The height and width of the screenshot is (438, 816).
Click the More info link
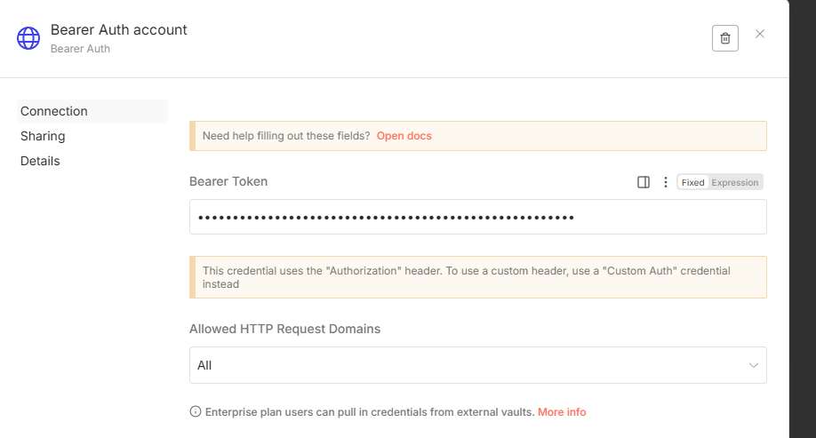coord(562,412)
